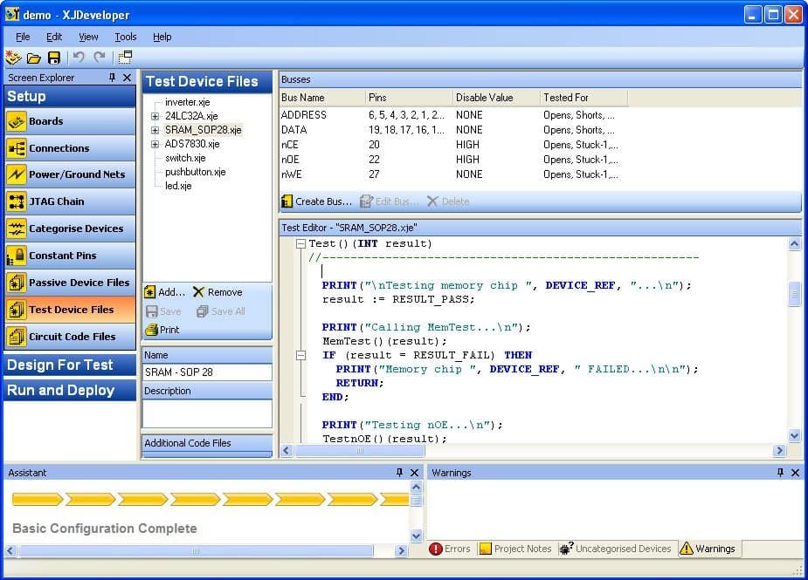The image size is (808, 580).
Task: Click Remove in Test Device Files
Action: click(218, 292)
